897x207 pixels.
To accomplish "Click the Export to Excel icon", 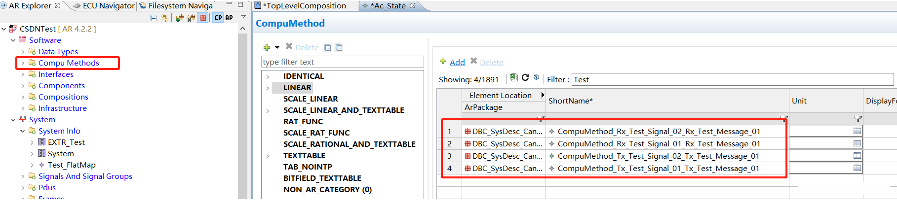I will pos(513,78).
